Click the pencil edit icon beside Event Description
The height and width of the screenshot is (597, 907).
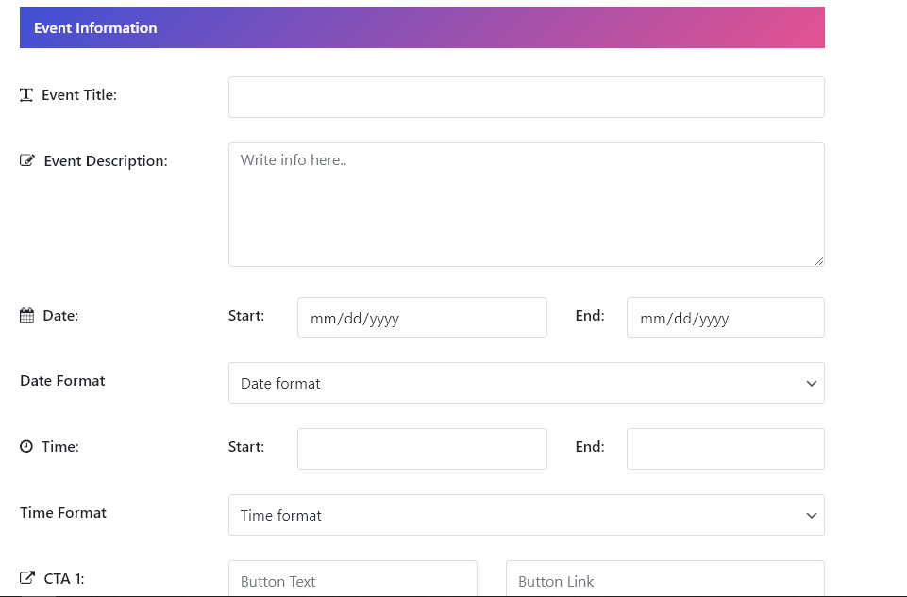tap(27, 160)
